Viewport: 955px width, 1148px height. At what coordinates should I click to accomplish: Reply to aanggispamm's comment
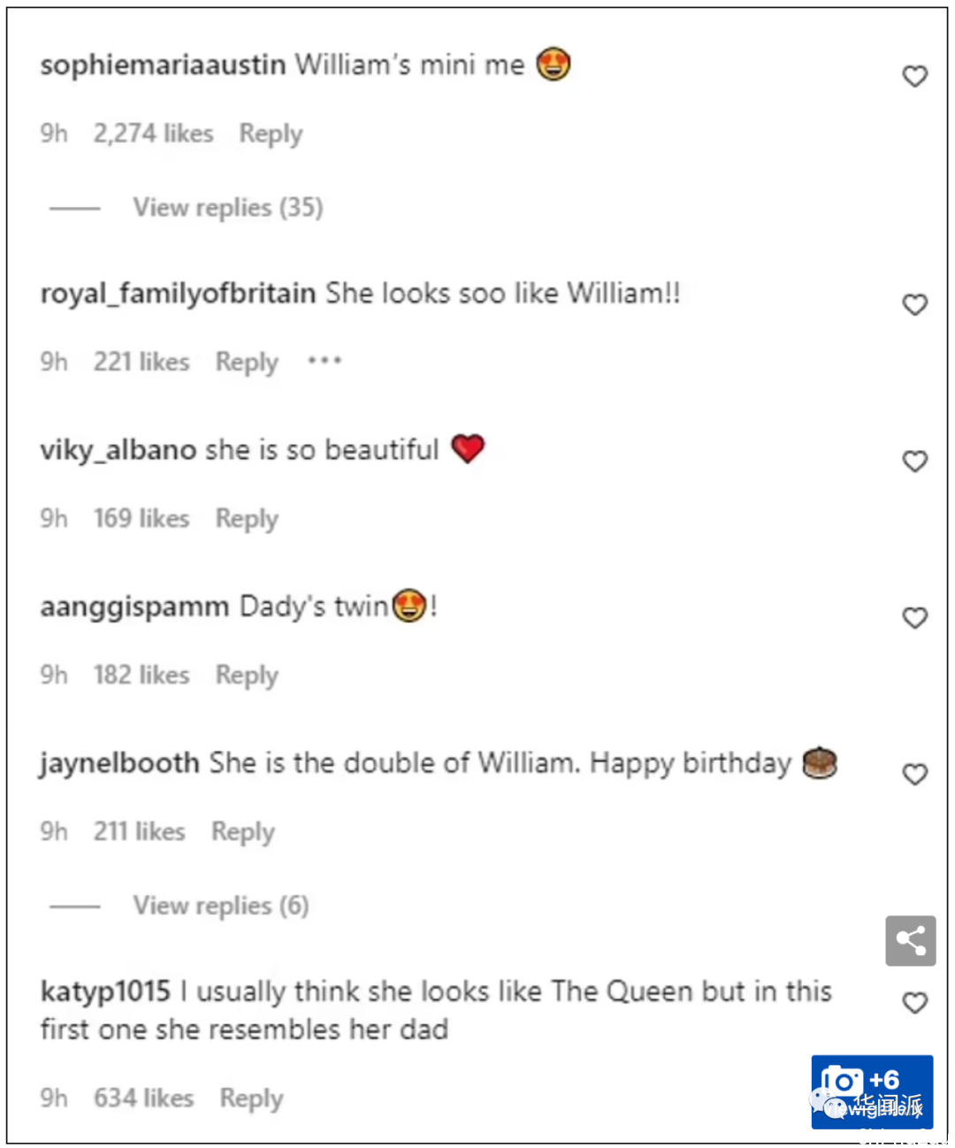click(247, 676)
